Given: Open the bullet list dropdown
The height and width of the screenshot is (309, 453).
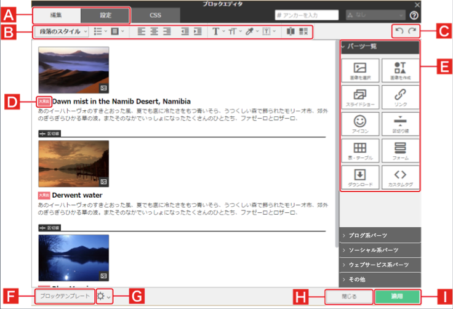Looking at the screenshot, I should (x=100, y=31).
